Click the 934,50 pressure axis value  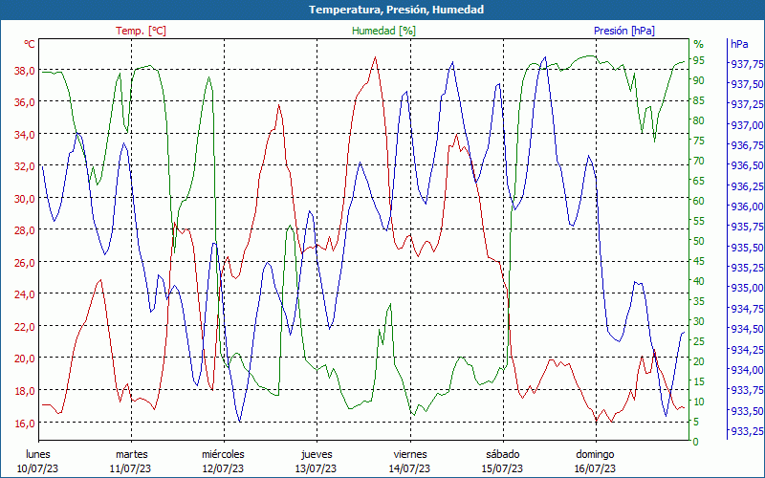pos(747,329)
